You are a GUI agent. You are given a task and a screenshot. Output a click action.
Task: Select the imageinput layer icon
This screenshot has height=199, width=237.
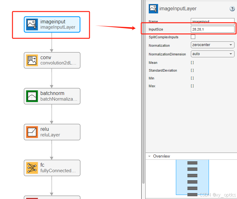pos(32,25)
